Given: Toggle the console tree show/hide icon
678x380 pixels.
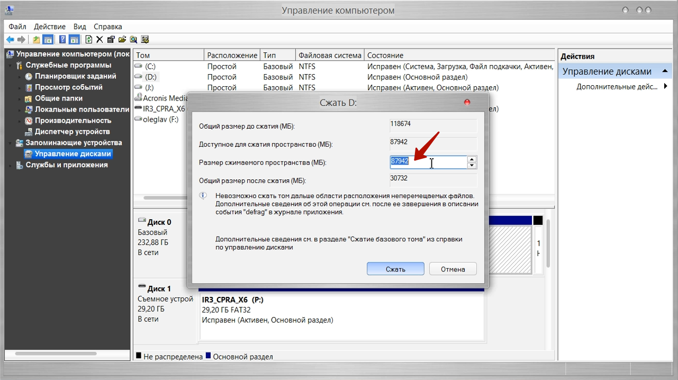Looking at the screenshot, I should click(48, 40).
